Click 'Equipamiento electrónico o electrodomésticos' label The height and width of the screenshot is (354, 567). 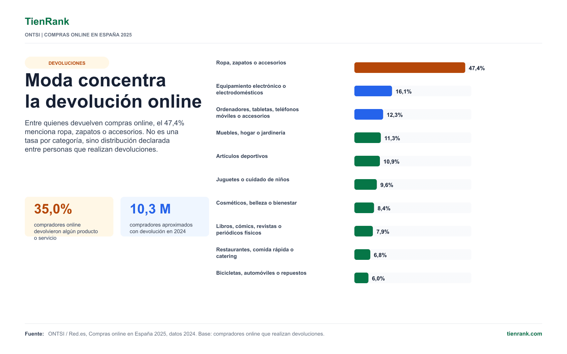251,89
